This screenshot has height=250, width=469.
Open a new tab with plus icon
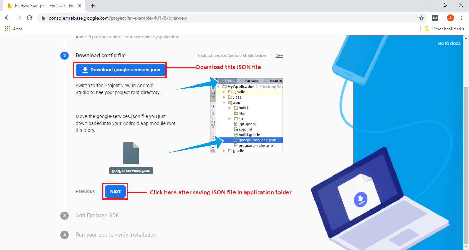tap(93, 6)
